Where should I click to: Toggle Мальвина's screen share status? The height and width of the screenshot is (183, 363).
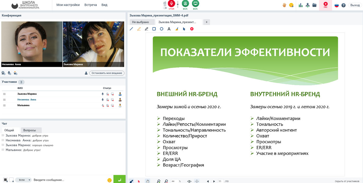pyautogui.click(x=113, y=105)
